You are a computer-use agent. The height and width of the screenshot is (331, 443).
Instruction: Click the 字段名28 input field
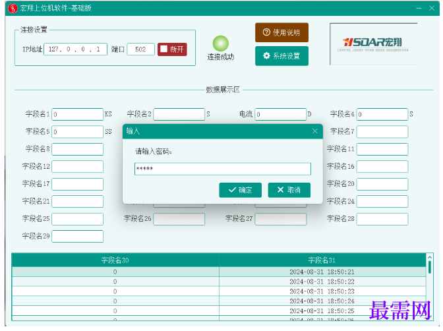382,219
